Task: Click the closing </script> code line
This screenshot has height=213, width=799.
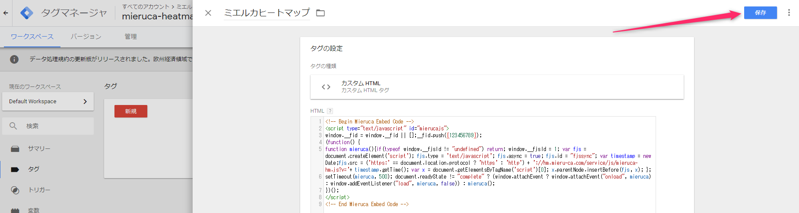Action: (337, 198)
